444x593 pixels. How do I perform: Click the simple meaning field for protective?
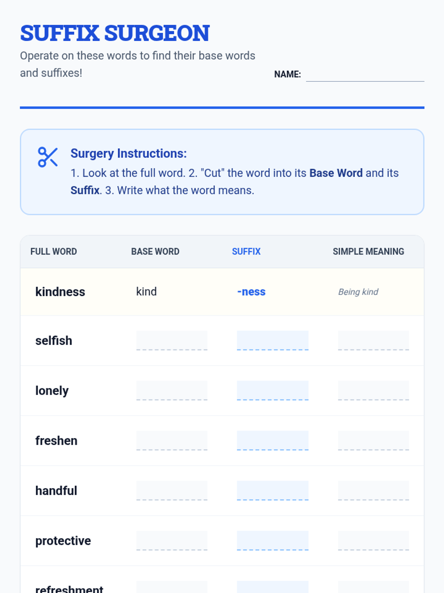pos(373,541)
